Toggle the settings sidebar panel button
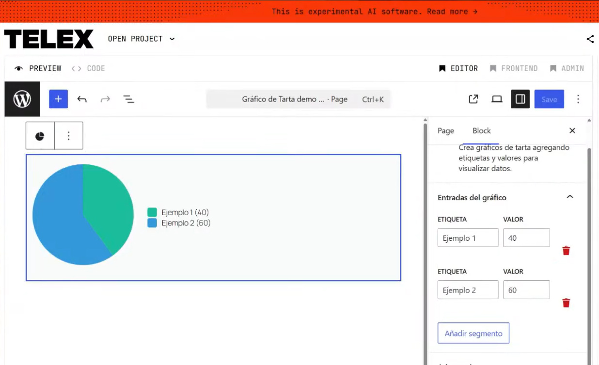Image resolution: width=599 pixels, height=365 pixels. pyautogui.click(x=520, y=99)
